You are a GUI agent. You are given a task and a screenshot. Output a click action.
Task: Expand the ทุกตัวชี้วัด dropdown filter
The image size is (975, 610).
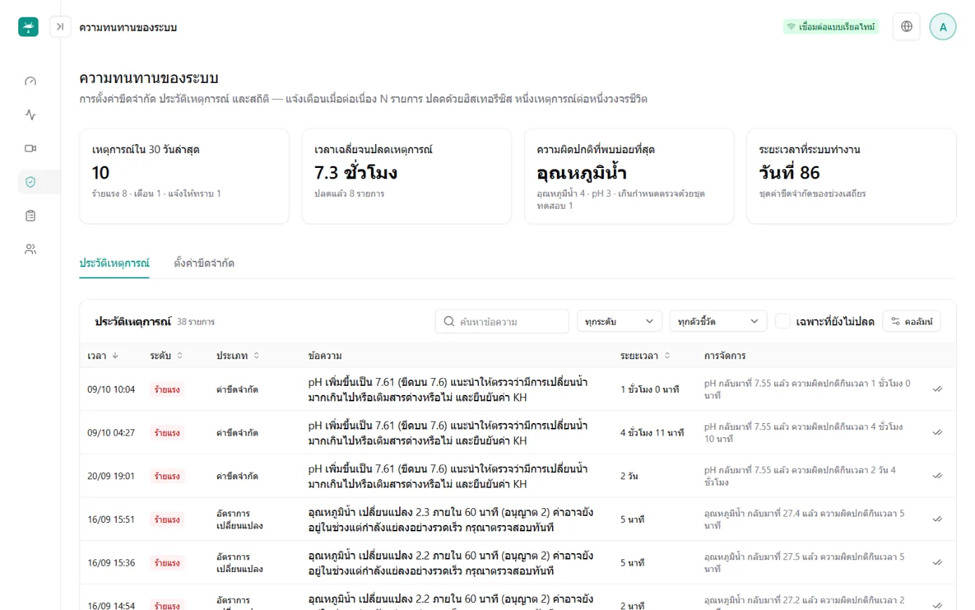718,321
